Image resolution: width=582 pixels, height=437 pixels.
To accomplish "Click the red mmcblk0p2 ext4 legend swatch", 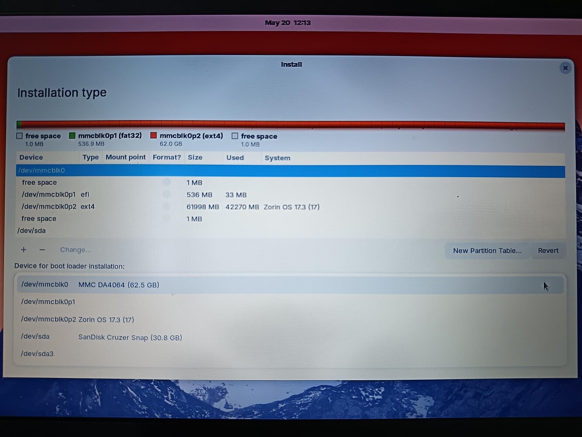I will tap(153, 136).
